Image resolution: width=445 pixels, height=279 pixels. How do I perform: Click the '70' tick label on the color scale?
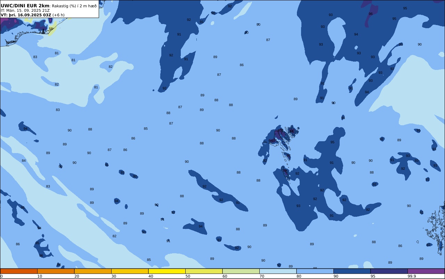[262, 276]
